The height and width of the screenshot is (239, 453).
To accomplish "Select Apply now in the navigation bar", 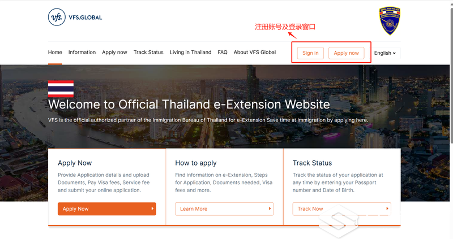I will pos(114,53).
